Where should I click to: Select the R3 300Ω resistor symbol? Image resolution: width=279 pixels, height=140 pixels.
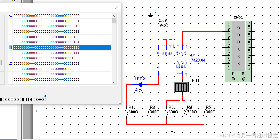(166, 113)
